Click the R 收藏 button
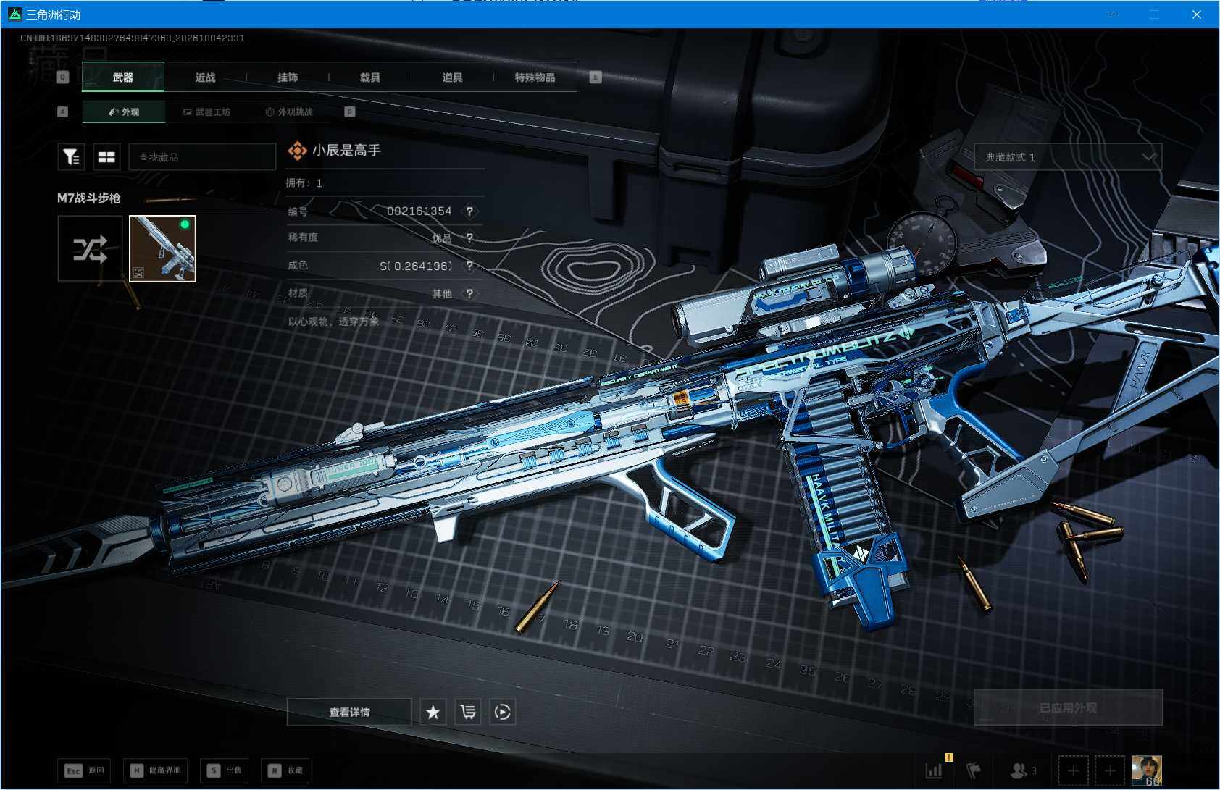The width and height of the screenshot is (1220, 790). pos(285,770)
